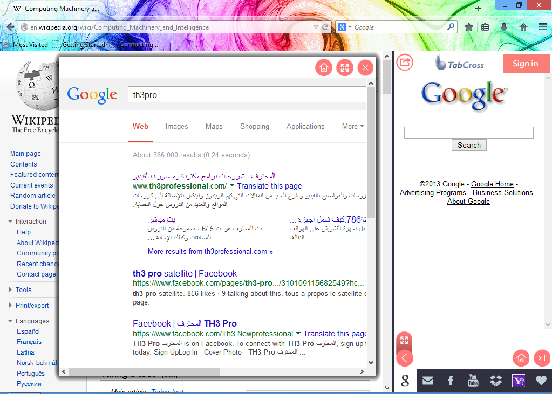The width and height of the screenshot is (552, 394).
Task: Click the Google logo in popup overlay
Action: click(x=92, y=95)
